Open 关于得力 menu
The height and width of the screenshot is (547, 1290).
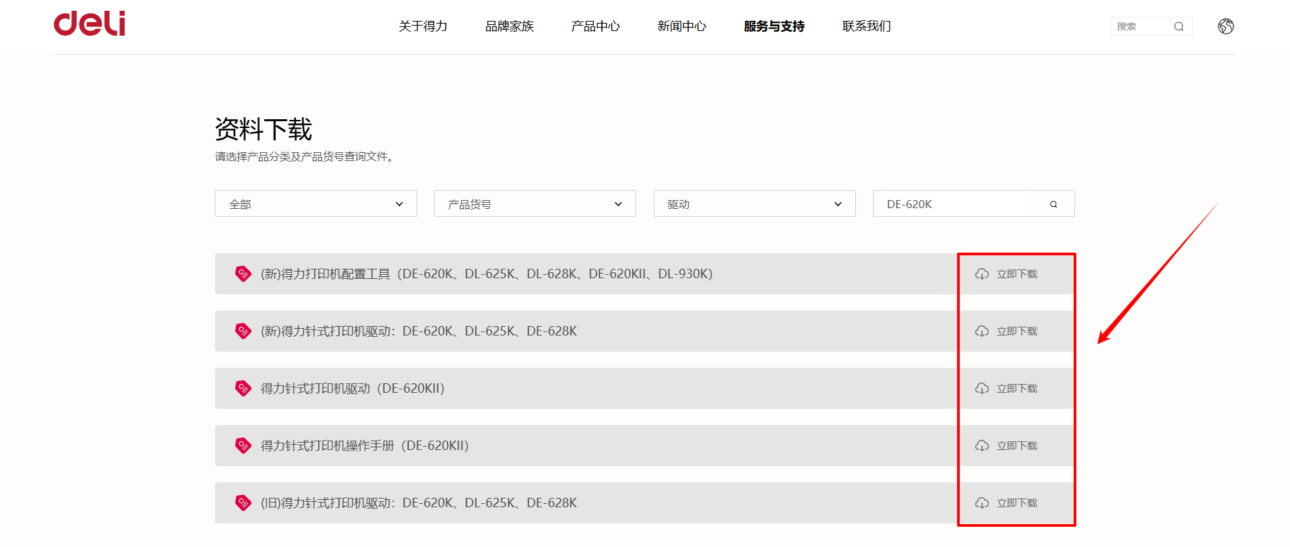tap(423, 26)
